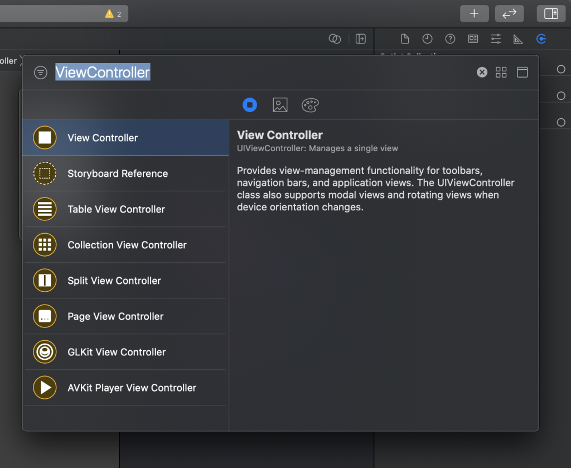Select the Page View Controller object
This screenshot has width=571, height=468.
(125, 316)
